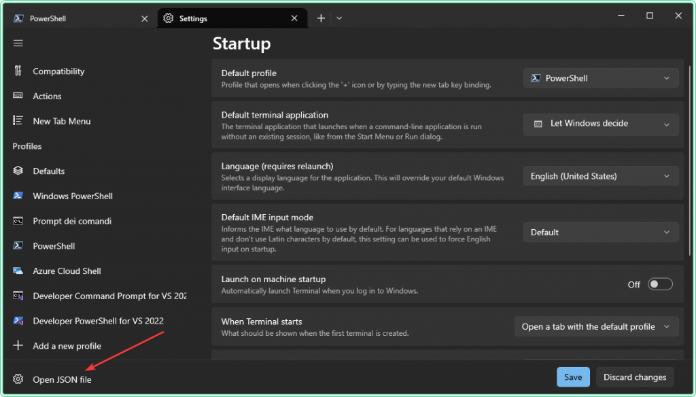Save the current settings
The width and height of the screenshot is (696, 397).
point(573,377)
